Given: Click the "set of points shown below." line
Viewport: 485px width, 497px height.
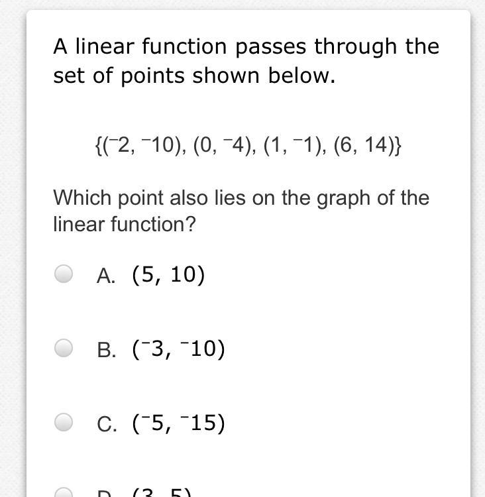Looking at the screenshot, I should (194, 76).
